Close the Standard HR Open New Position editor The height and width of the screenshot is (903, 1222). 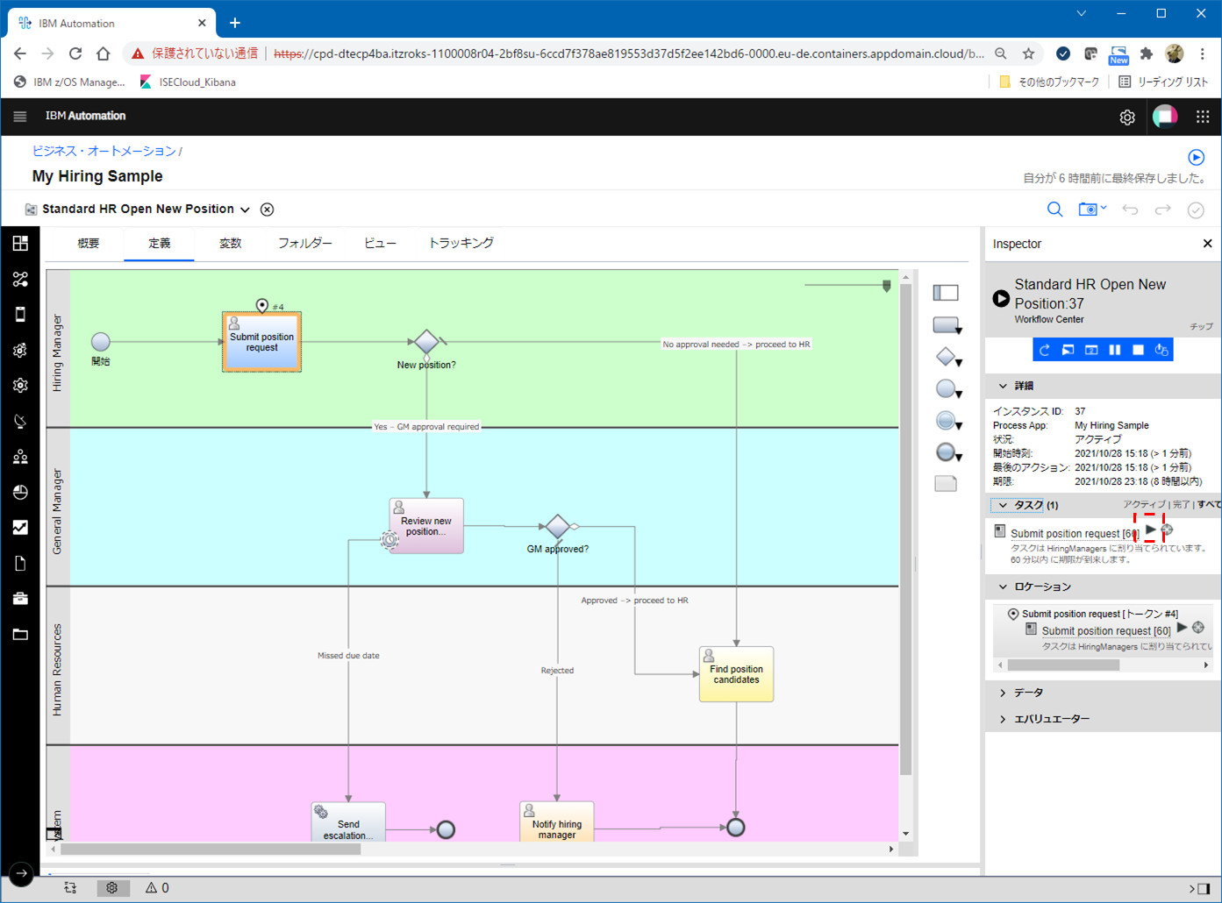268,210
